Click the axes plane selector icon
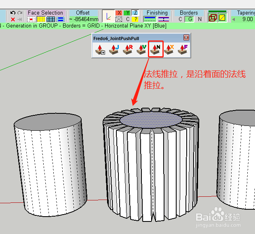This screenshot has width=255, height=234. (109, 16)
